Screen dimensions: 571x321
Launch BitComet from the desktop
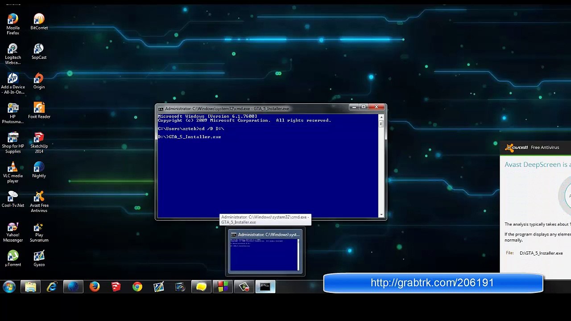click(x=39, y=22)
